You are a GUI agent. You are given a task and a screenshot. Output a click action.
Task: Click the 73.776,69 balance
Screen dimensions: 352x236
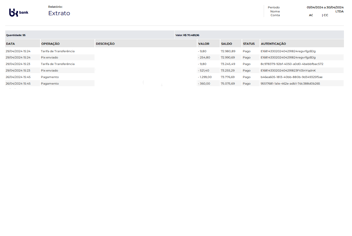228,77
